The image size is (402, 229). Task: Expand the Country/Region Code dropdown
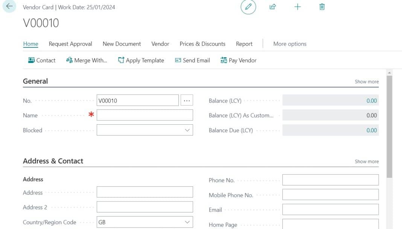click(187, 222)
